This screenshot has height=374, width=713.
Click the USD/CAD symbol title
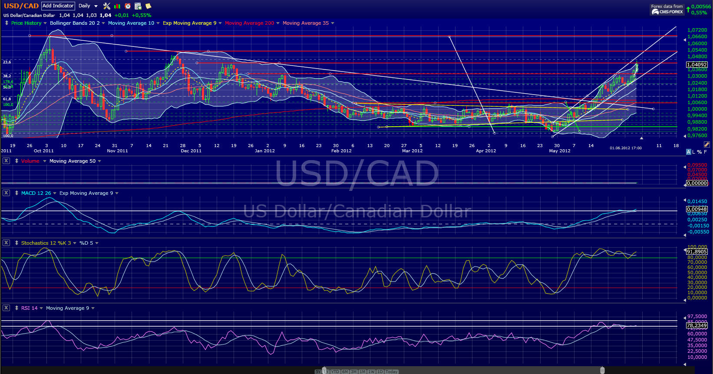pyautogui.click(x=21, y=6)
